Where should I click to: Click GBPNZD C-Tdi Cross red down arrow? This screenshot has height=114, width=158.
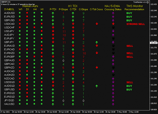[x=97, y=67]
